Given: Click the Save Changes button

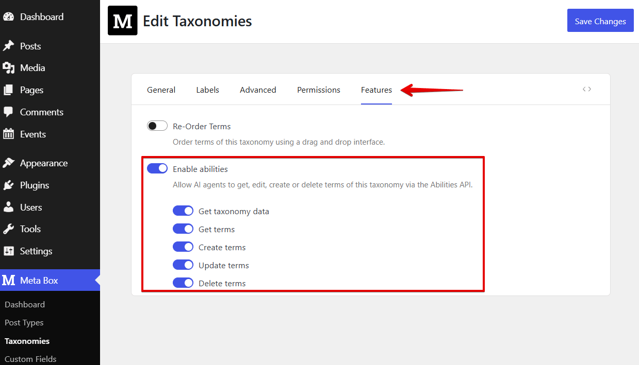Looking at the screenshot, I should pyautogui.click(x=600, y=21).
